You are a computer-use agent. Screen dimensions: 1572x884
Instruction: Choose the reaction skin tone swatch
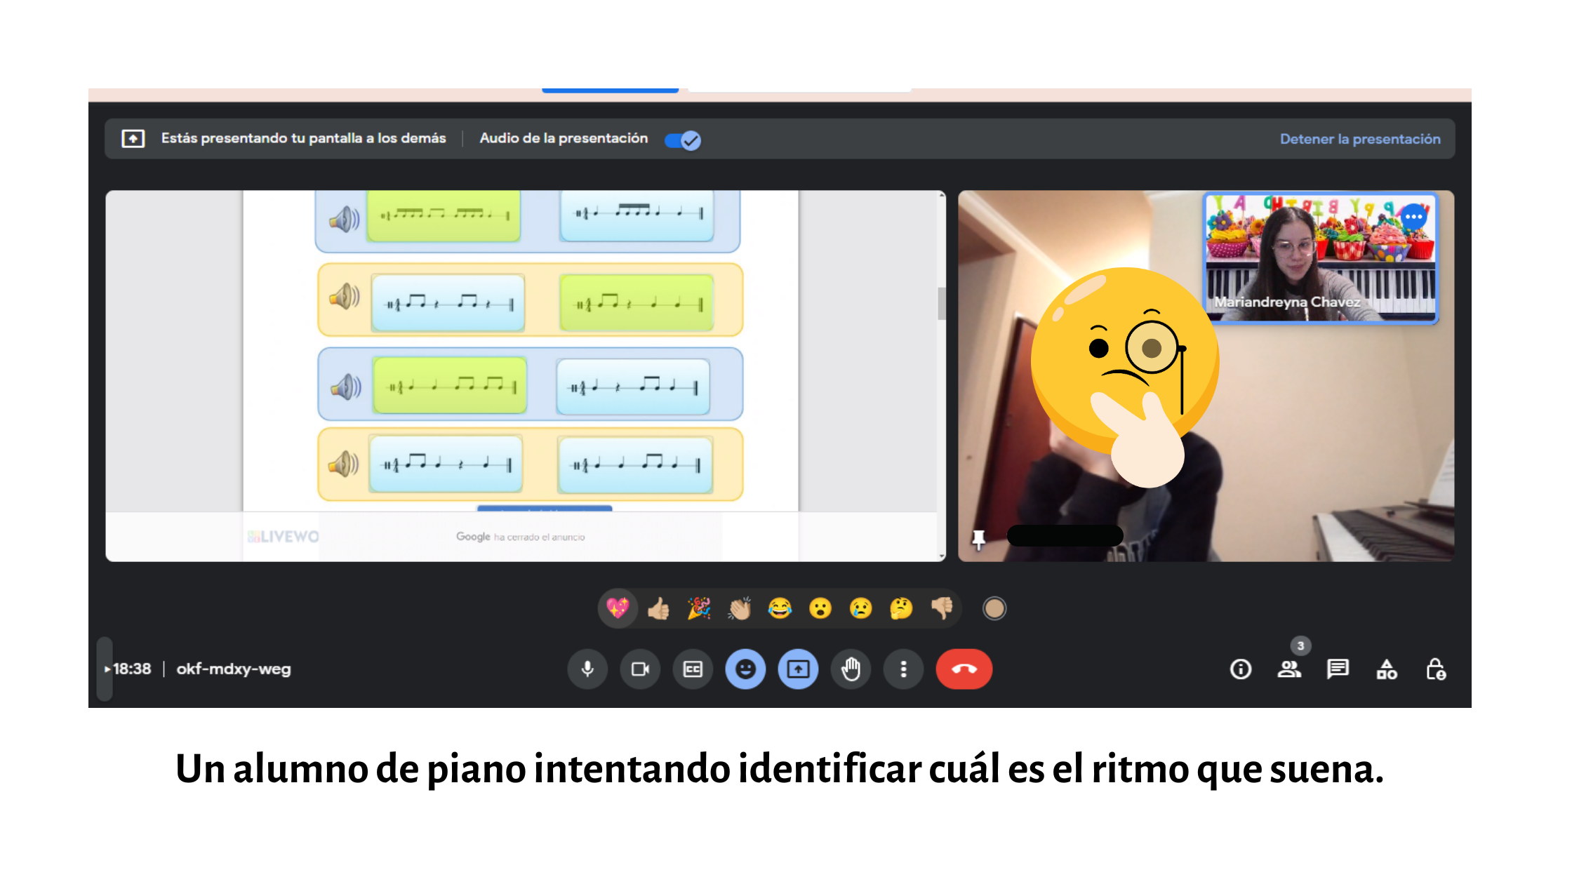pyautogui.click(x=994, y=608)
